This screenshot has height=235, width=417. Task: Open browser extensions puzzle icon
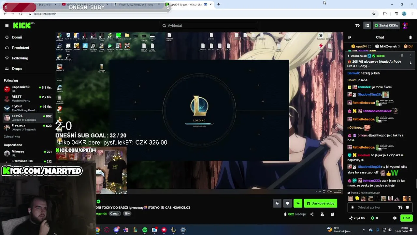[x=385, y=14]
